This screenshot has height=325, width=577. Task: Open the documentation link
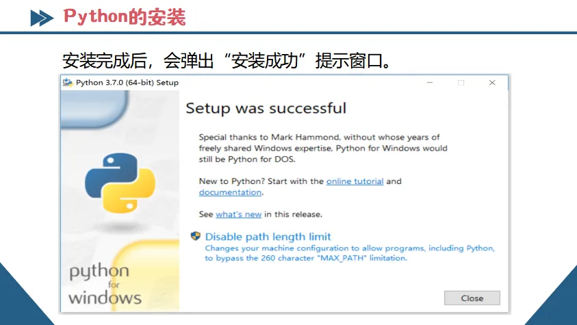pyautogui.click(x=231, y=192)
